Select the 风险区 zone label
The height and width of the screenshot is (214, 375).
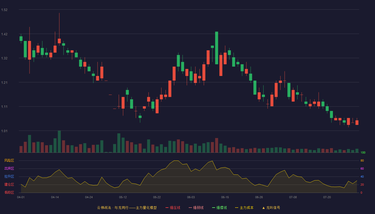pos(9,160)
